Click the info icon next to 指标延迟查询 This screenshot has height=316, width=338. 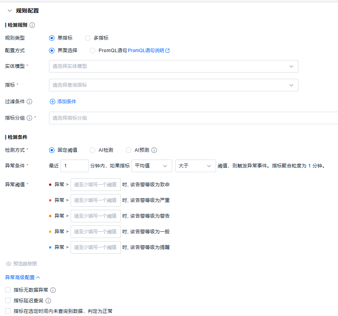tap(49, 300)
